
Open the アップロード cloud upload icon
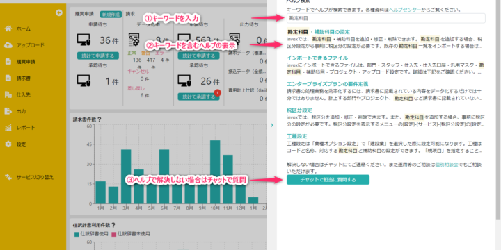[x=8, y=45]
